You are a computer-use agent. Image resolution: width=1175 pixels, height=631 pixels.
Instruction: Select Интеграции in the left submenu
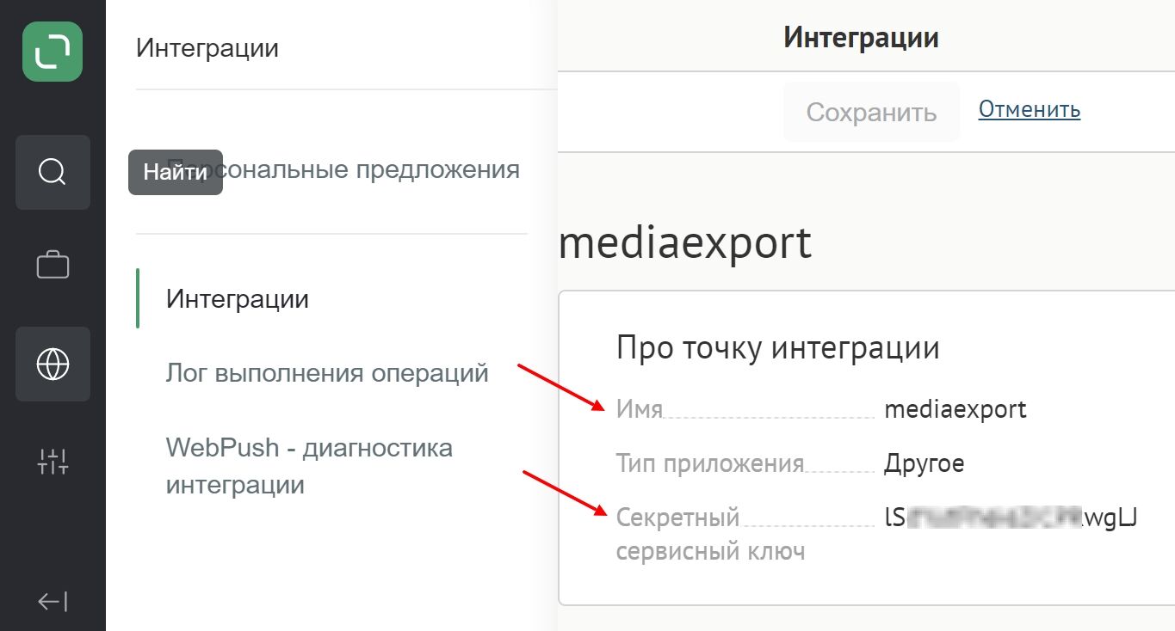238,299
